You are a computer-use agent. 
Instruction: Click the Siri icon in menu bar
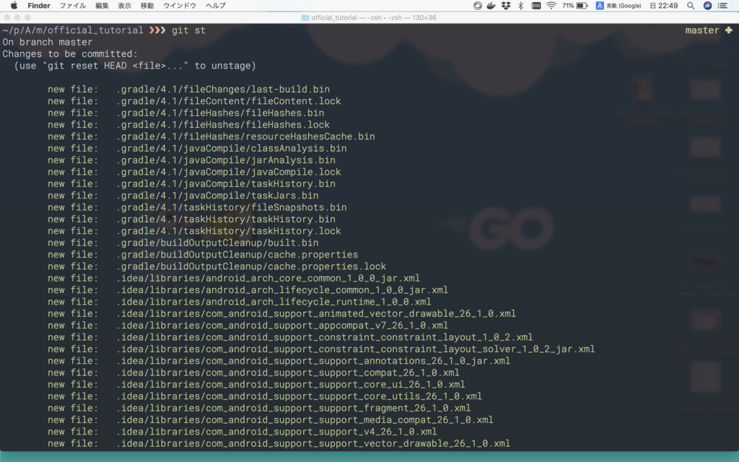click(707, 6)
